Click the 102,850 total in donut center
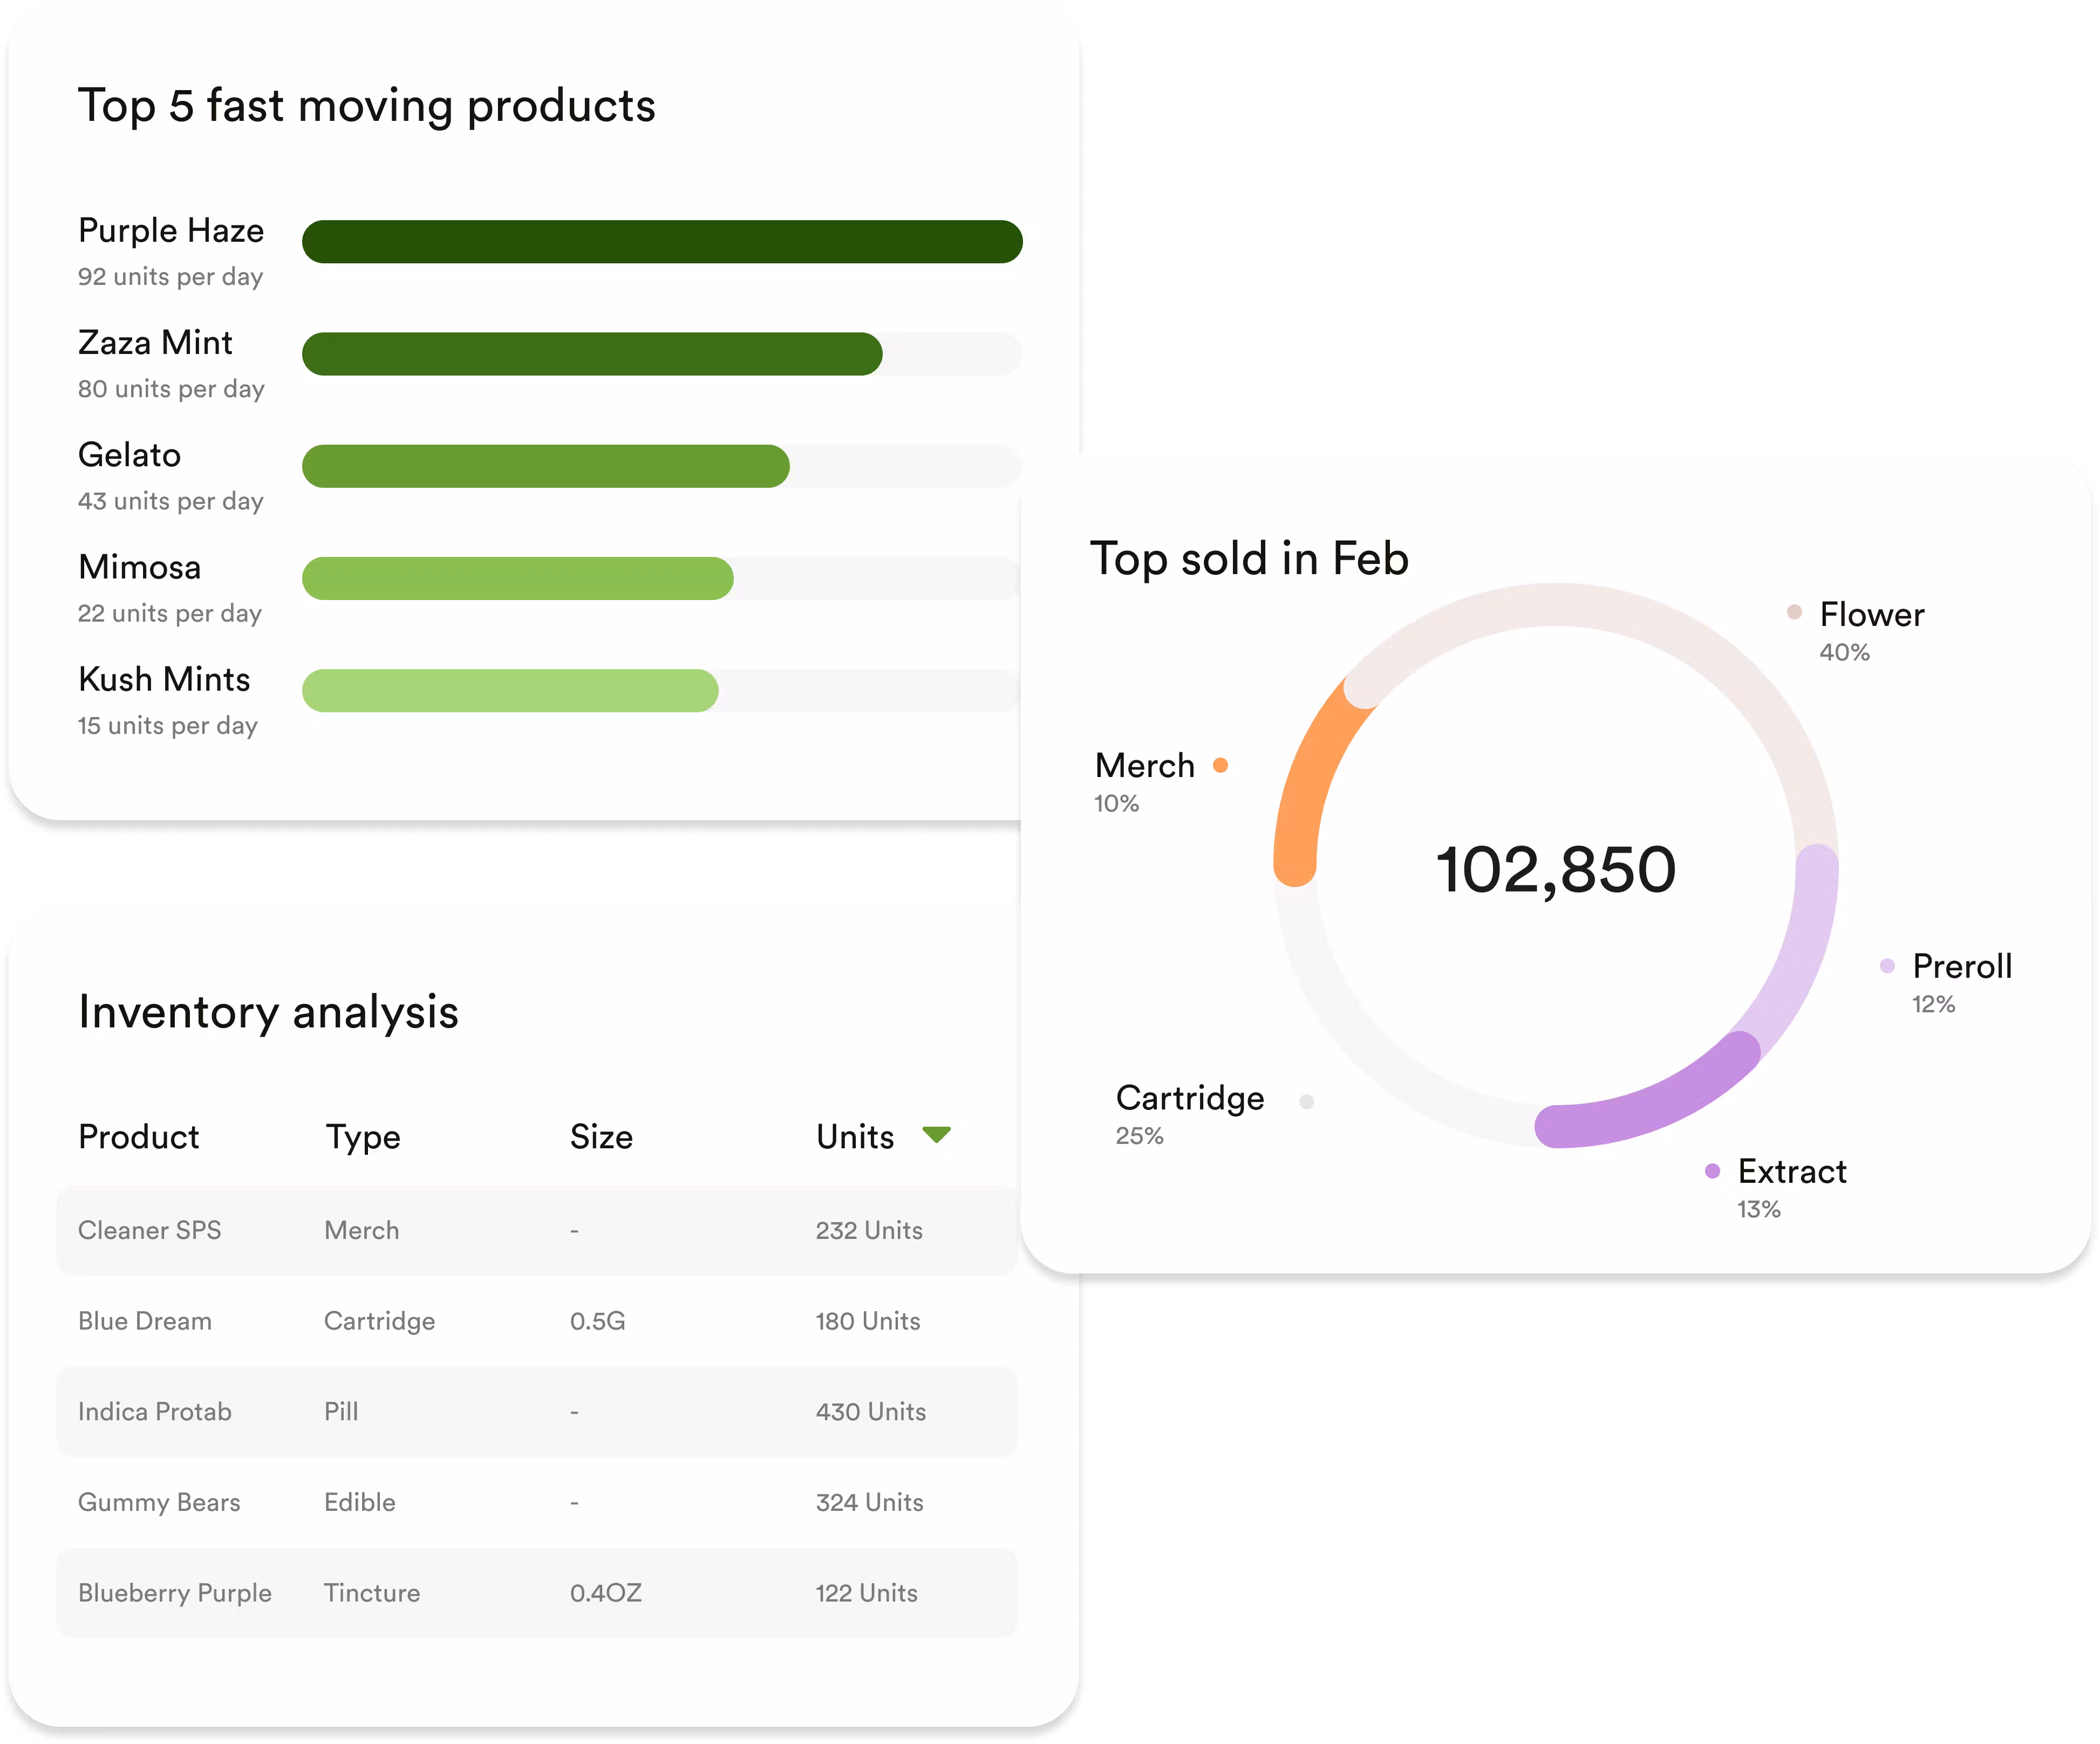Image resolution: width=2100 pixels, height=1744 pixels. (1556, 869)
